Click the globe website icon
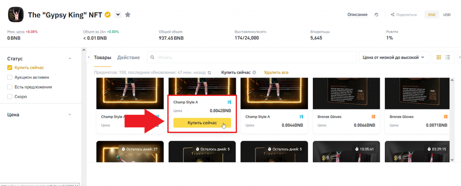461x186 pixels. (376, 15)
